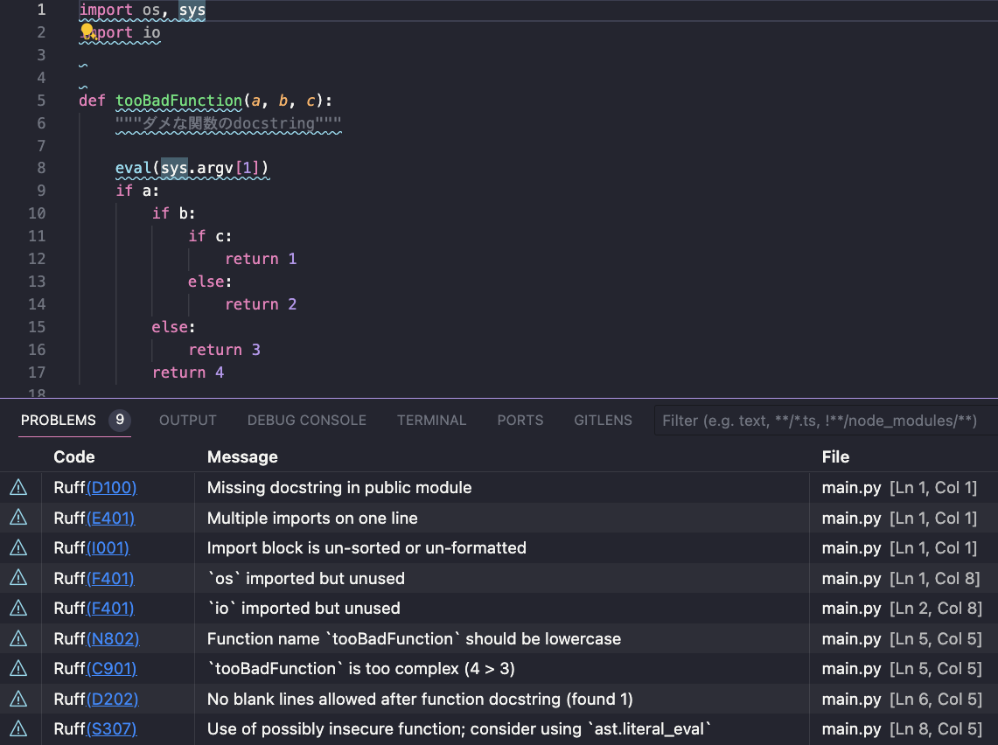Click highlighted sys in import line 1
This screenshot has width=998, height=745.
(192, 10)
